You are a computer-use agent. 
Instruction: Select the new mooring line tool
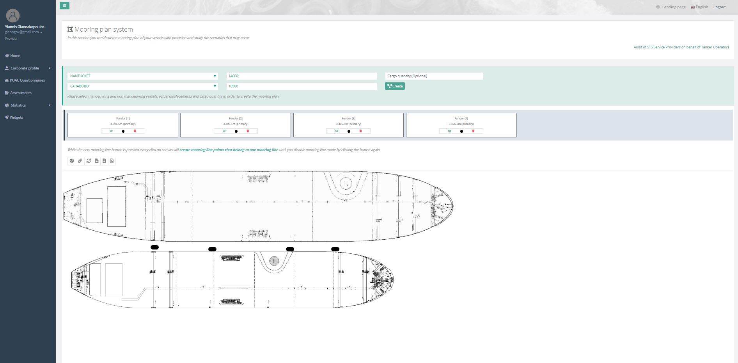click(72, 161)
